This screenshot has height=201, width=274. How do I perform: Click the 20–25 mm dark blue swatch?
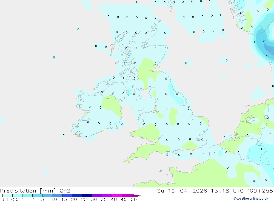77,196
